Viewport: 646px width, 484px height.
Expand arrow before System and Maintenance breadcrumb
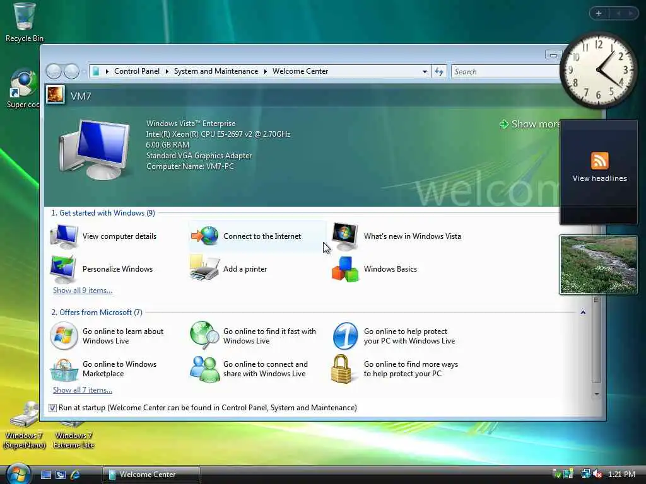click(x=167, y=72)
